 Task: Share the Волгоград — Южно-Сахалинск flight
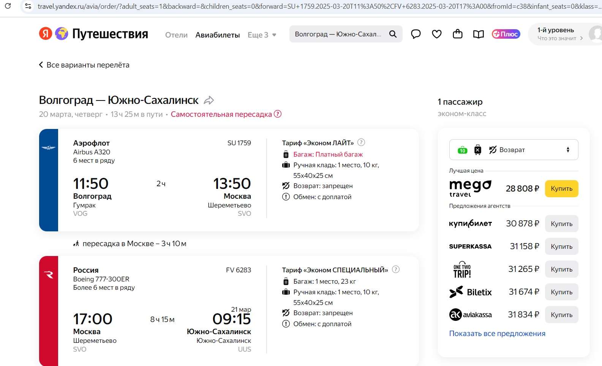click(x=209, y=101)
